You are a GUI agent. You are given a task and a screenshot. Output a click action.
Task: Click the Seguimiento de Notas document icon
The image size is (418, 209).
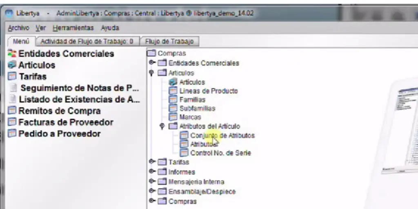point(13,88)
